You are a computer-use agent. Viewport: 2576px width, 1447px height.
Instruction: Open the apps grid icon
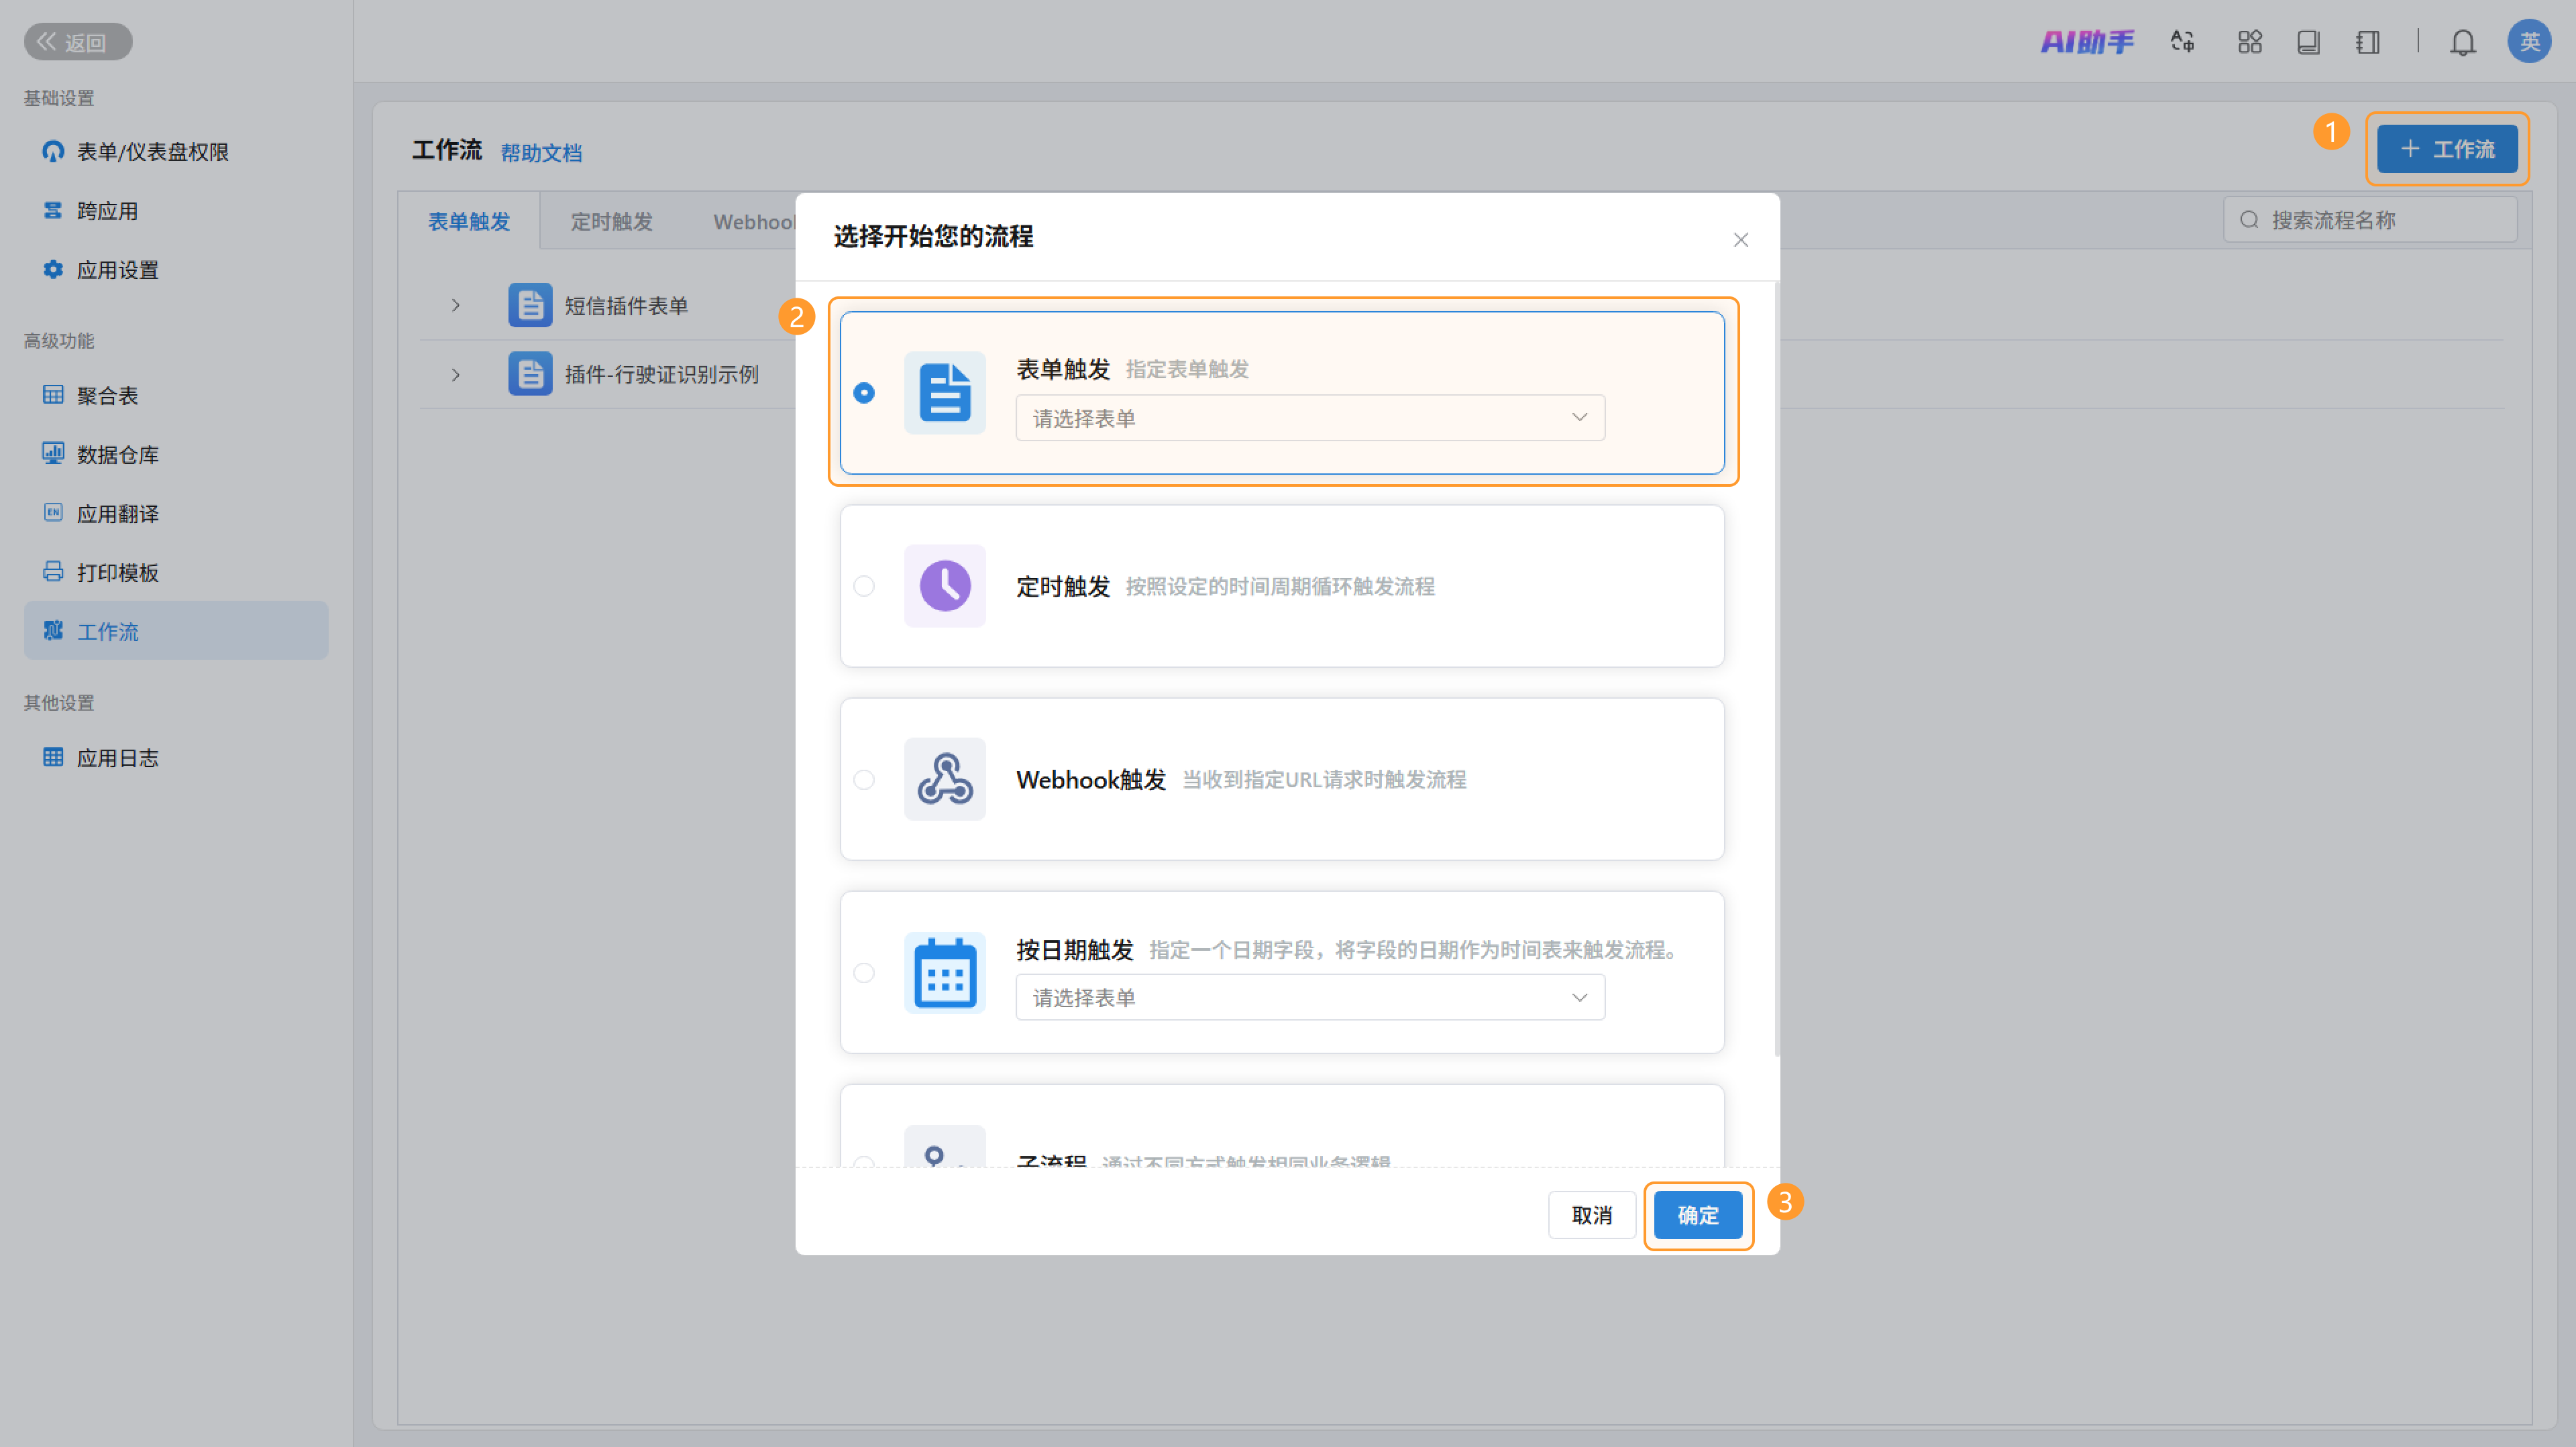tap(2249, 42)
